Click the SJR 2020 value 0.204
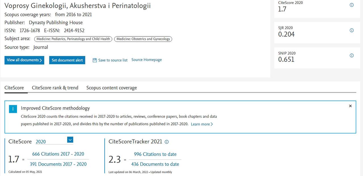363x176 pixels. tap(286, 35)
